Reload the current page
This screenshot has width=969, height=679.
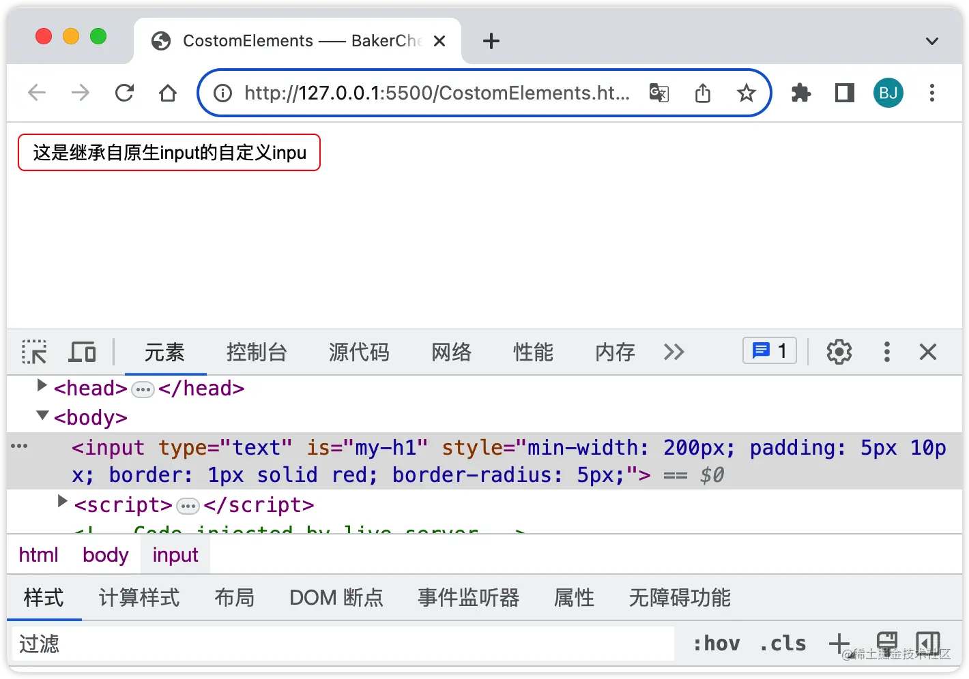(124, 93)
